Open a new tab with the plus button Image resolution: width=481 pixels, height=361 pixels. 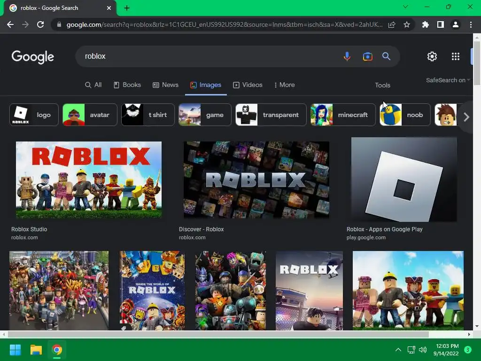(127, 8)
